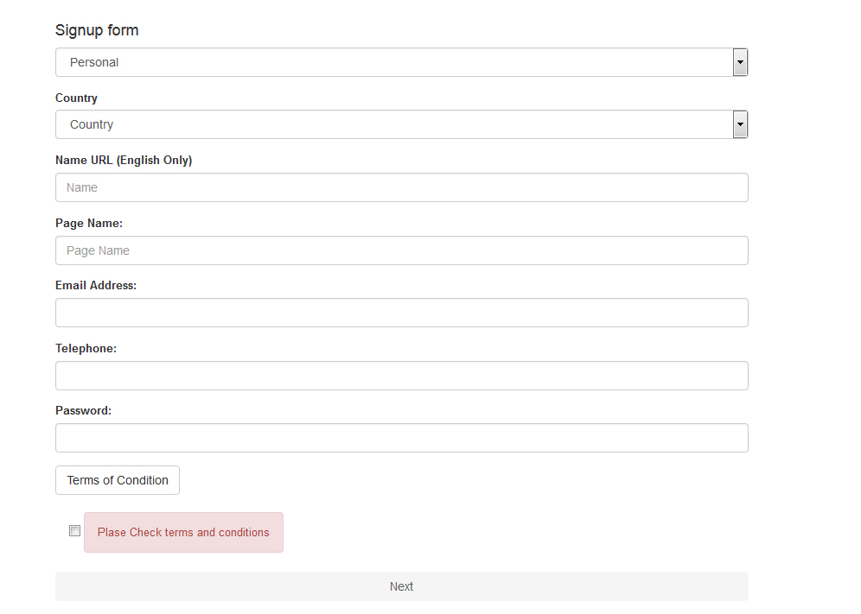Focus the Password input field
Screen dimensions: 861x614
(x=401, y=438)
